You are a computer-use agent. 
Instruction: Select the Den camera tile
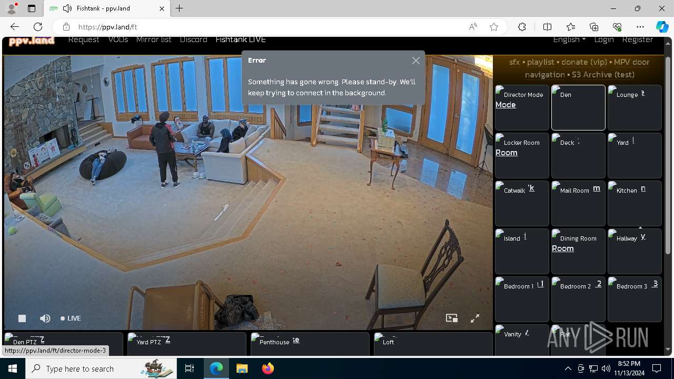click(x=578, y=107)
